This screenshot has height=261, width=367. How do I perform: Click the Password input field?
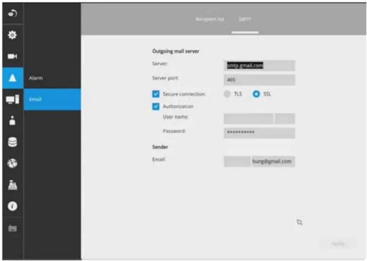coord(259,133)
